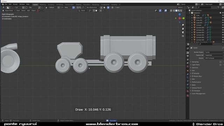Toggle viewport gizmos button
This screenshot has height=126, width=224.
pyautogui.click(x=160, y=10)
